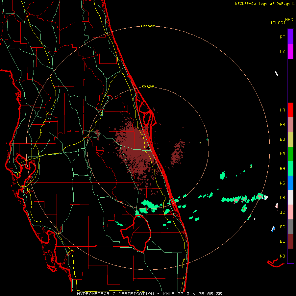Click the HR legend label
The height and width of the screenshot is (296, 296).
pyautogui.click(x=282, y=154)
